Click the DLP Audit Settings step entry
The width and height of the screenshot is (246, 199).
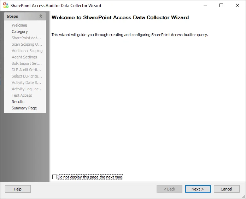27,70
